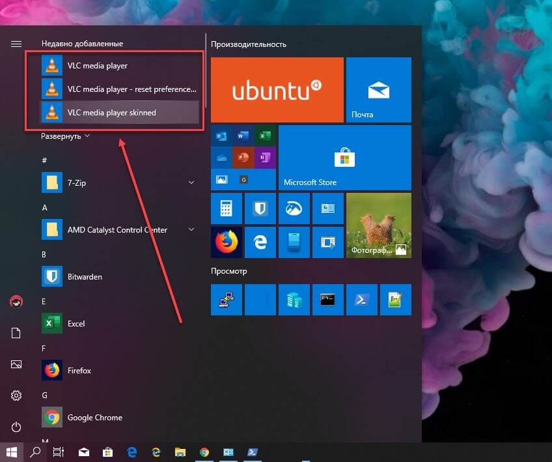552x462 pixels.
Task: Open the Settings gear in Start sidebar
Action: click(16, 396)
